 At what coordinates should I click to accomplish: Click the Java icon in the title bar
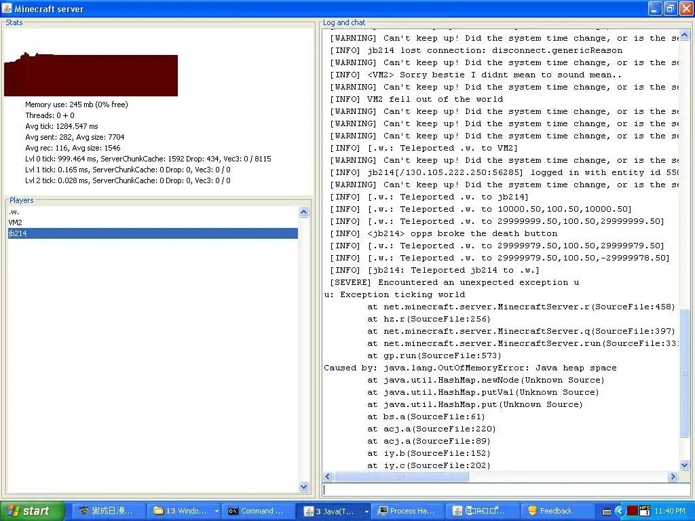pos(7,8)
